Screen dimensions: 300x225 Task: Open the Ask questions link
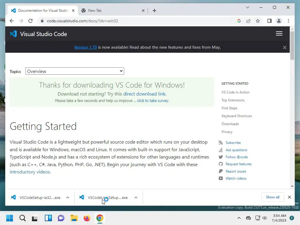pos(236,150)
